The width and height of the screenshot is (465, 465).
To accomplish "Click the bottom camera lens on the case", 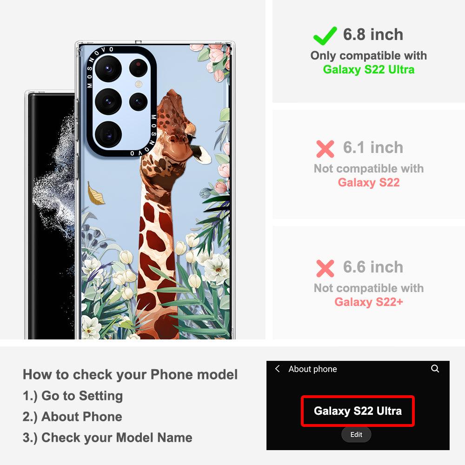I will [x=108, y=134].
